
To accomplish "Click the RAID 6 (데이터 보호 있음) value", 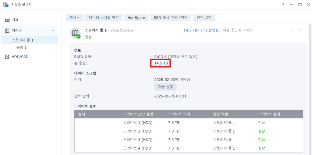I will tap(176, 57).
